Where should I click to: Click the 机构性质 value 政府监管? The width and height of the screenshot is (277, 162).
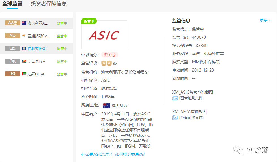[109, 88]
